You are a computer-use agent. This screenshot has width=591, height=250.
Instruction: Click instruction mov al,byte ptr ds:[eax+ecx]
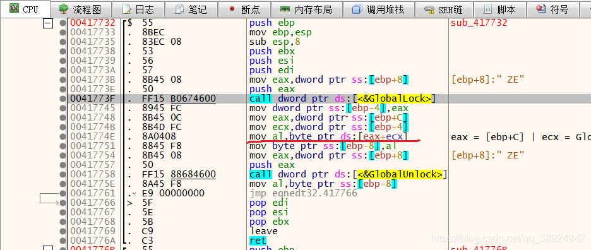(x=328, y=136)
